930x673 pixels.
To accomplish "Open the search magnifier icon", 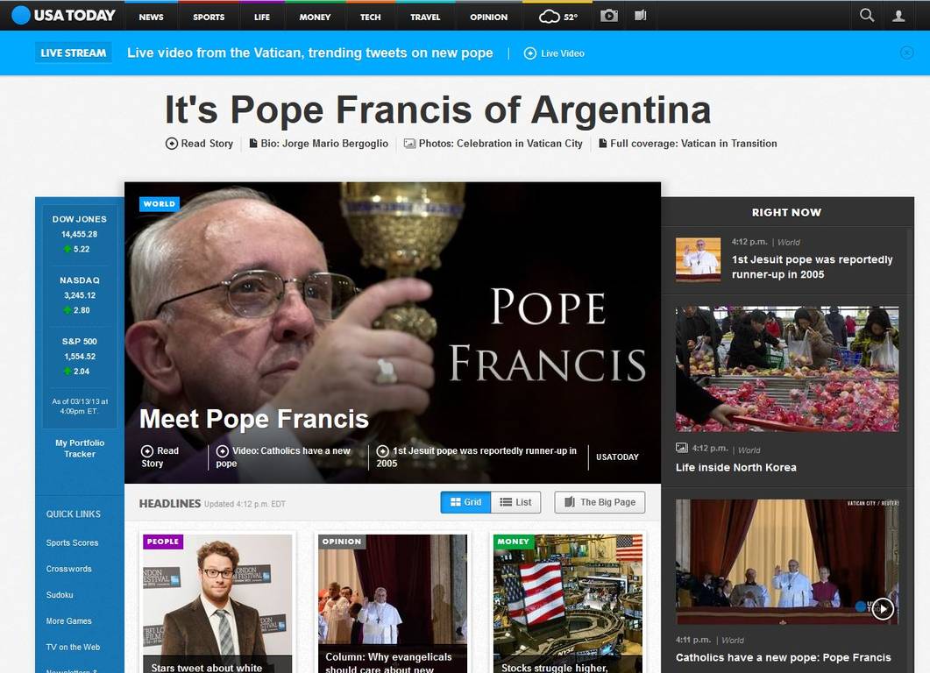I will (x=867, y=16).
